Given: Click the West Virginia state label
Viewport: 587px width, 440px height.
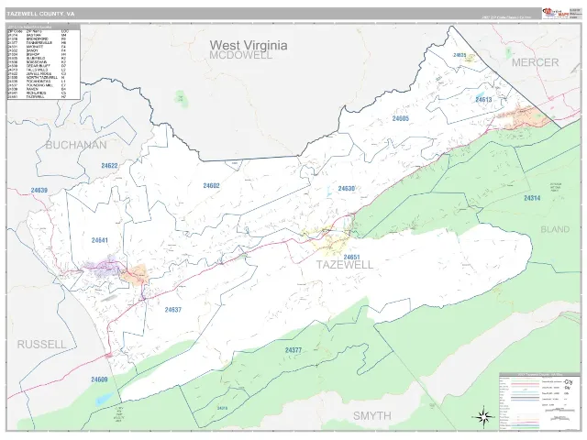Looking at the screenshot, I should (x=249, y=45).
